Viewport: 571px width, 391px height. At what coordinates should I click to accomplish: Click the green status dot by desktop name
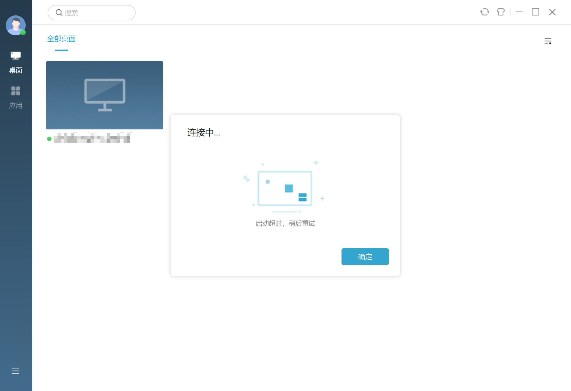pos(49,139)
